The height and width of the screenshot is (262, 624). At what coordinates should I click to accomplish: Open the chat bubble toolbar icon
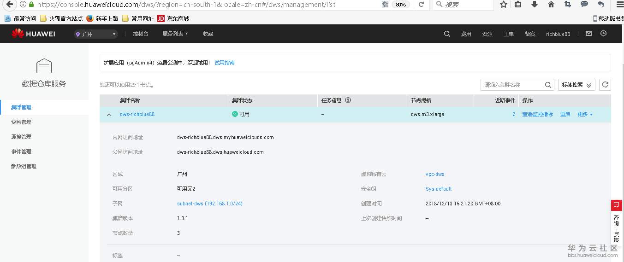coord(584,5)
